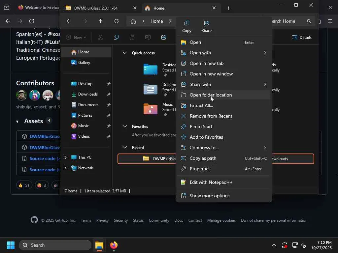Toggle the Details pane button

tap(302, 38)
